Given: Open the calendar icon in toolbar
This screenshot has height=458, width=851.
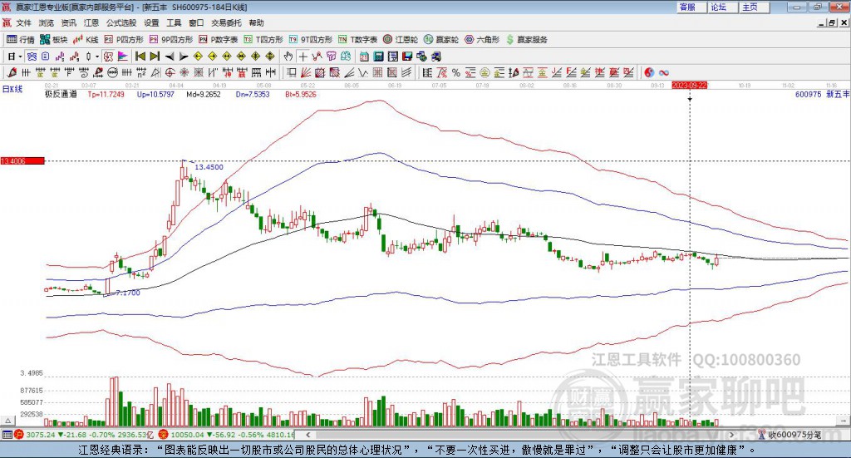Looking at the screenshot, I should (364, 57).
